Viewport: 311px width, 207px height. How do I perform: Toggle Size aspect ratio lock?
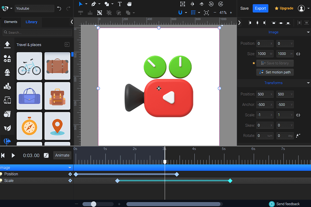coord(298,54)
